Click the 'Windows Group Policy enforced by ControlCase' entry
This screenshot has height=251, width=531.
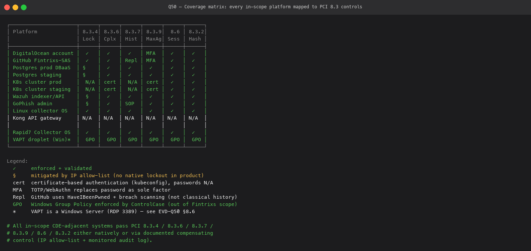(x=134, y=204)
